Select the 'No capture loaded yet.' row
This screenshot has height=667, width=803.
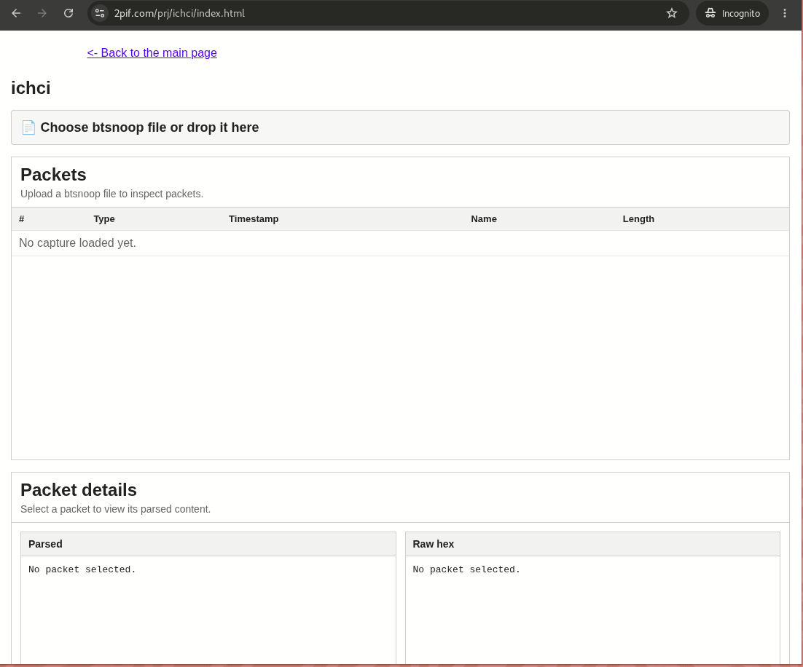[x=400, y=243]
